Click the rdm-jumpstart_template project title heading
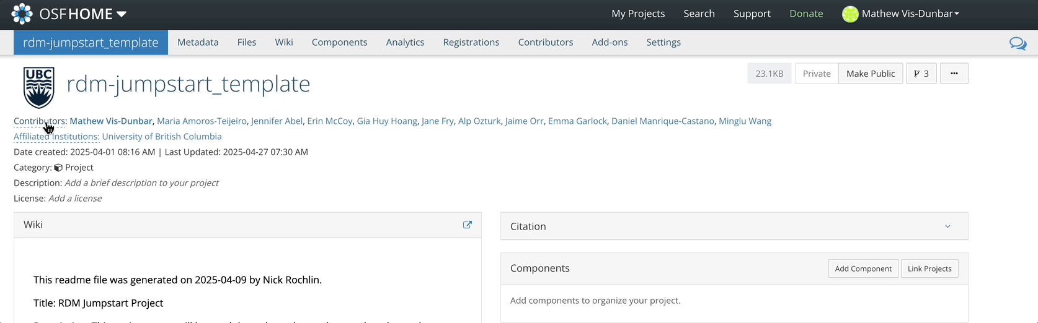 pyautogui.click(x=189, y=84)
